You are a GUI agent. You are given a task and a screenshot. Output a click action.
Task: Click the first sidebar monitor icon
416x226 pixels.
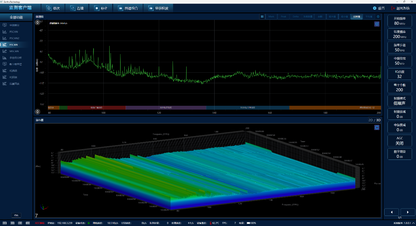[x=5, y=25]
